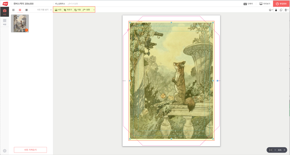Click the rotation handle right of the image
Image resolution: width=290 pixels, height=155 pixels.
[x=217, y=81]
